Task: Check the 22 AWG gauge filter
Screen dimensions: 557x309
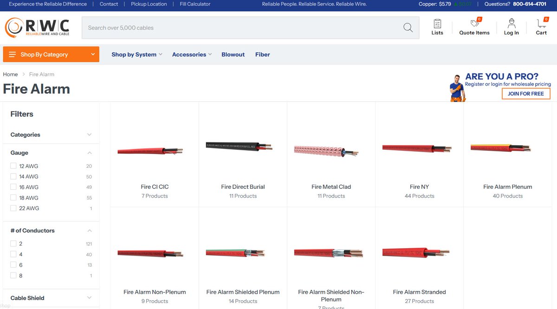Action: 13,208
